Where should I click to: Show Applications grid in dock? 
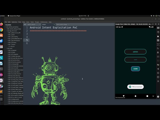point(1,99)
